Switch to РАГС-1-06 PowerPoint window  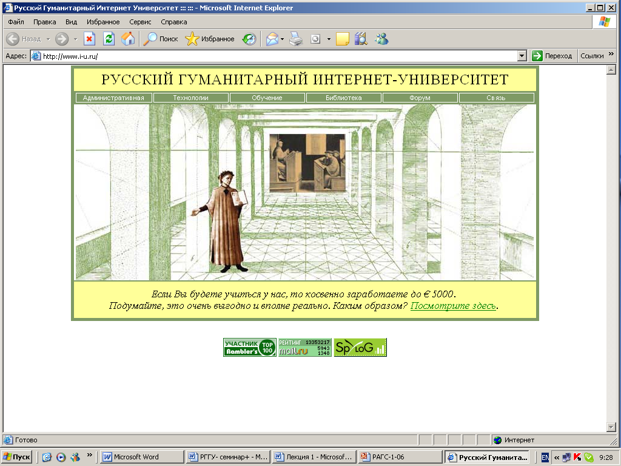click(x=400, y=457)
